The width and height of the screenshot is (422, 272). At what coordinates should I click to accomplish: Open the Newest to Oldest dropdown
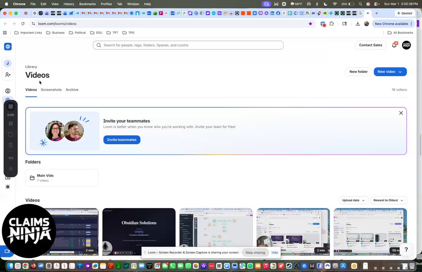pyautogui.click(x=388, y=200)
